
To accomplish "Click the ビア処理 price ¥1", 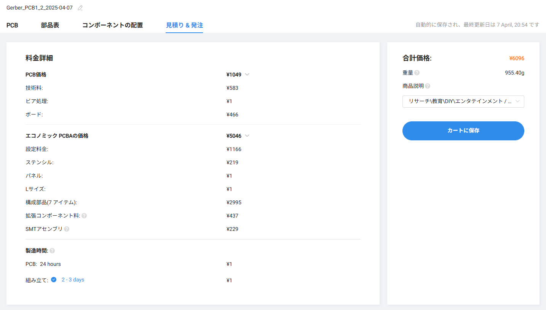I will [229, 101].
